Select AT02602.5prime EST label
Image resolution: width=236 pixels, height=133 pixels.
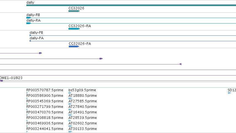pyautogui.click(x=83, y=123)
